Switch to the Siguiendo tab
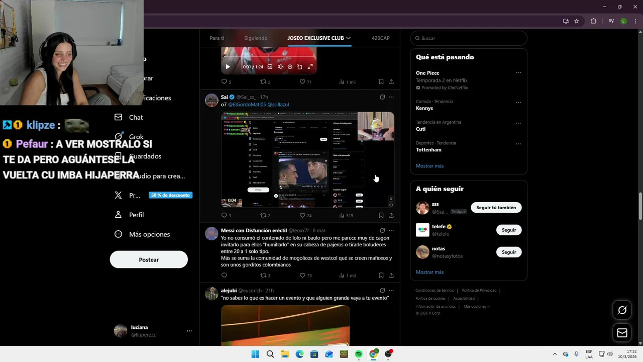 [256, 38]
